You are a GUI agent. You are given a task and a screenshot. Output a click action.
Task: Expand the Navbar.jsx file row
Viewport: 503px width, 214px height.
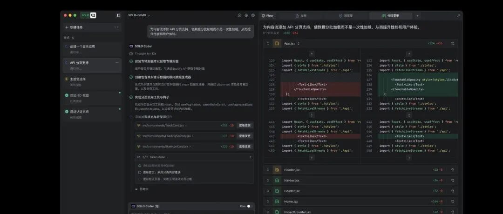[x=360, y=181]
